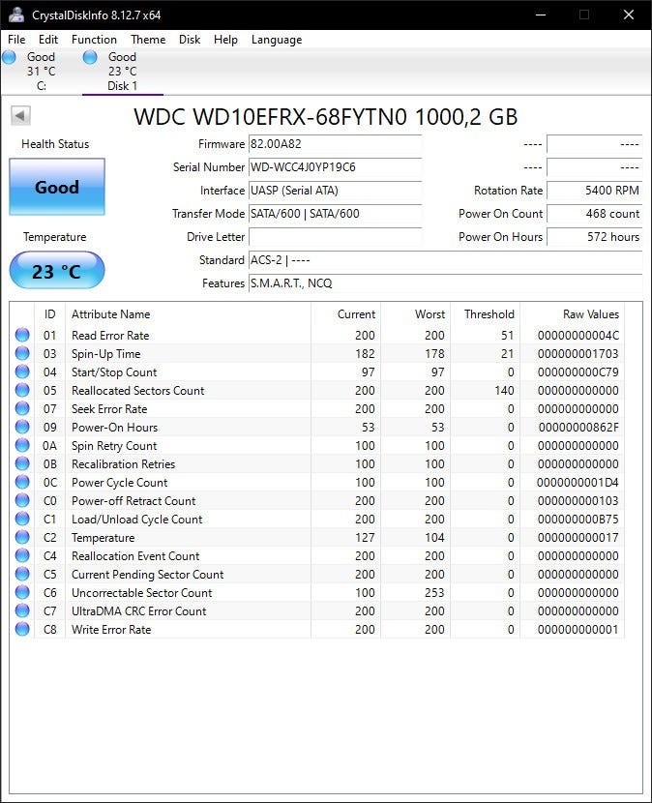Click status orb of Start/Stop Count row
The image size is (652, 803).
22,372
